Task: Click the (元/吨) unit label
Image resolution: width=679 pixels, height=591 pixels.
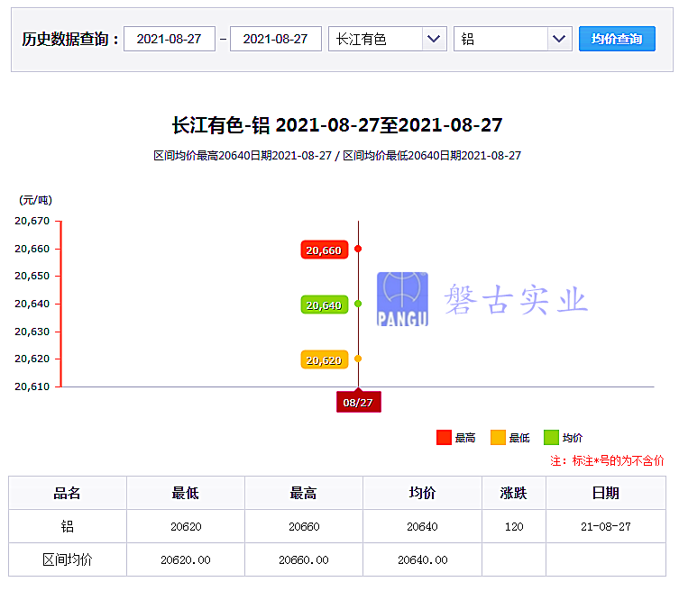Action: click(35, 200)
